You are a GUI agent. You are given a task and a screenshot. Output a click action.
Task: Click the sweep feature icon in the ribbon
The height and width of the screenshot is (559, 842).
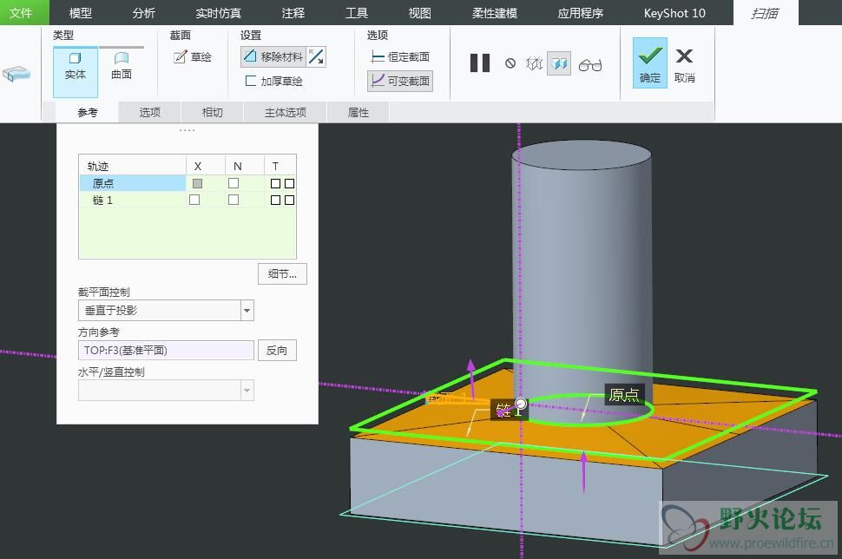(x=16, y=74)
